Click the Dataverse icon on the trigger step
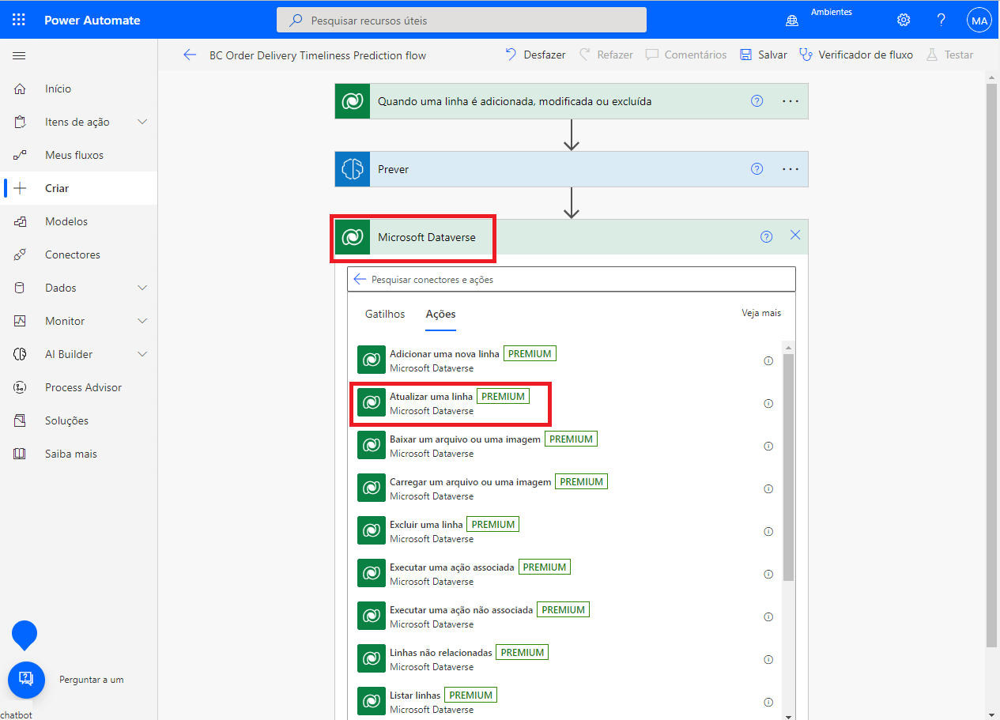The width and height of the screenshot is (1000, 720). point(353,101)
